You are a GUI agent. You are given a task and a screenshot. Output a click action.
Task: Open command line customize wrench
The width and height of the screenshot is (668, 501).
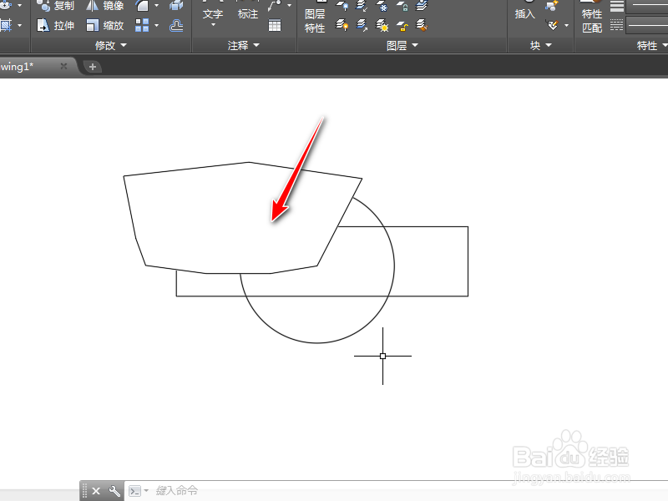114,491
